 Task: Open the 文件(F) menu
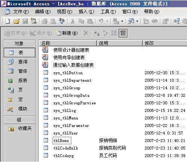point(21,12)
